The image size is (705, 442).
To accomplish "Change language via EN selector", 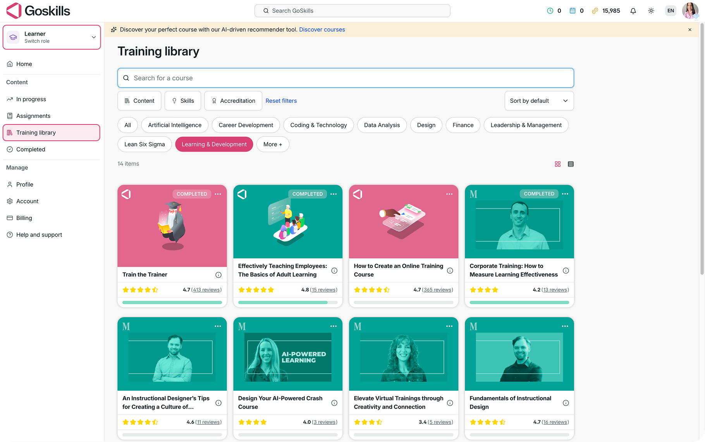I will tap(671, 11).
